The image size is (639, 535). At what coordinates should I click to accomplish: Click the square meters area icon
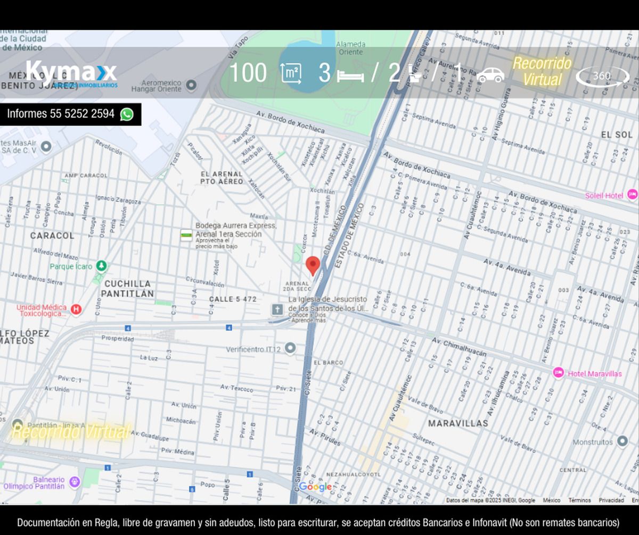(291, 73)
